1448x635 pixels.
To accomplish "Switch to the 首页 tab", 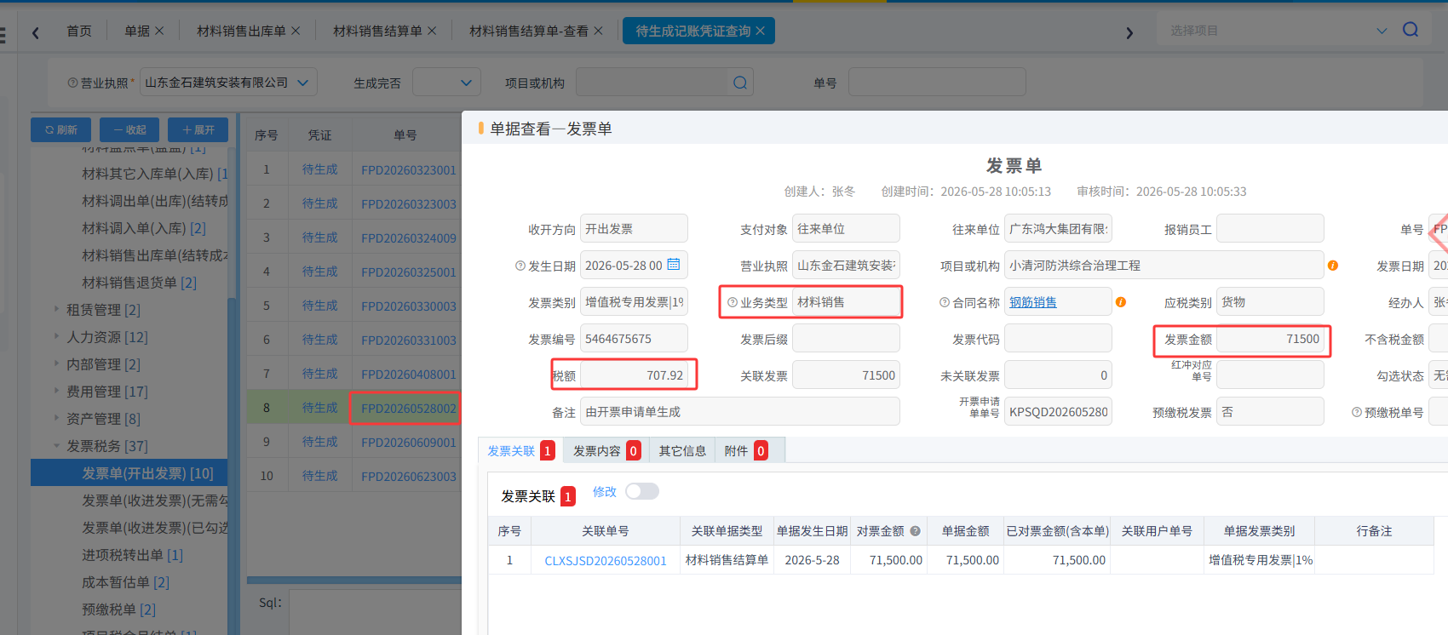I will pos(79,31).
